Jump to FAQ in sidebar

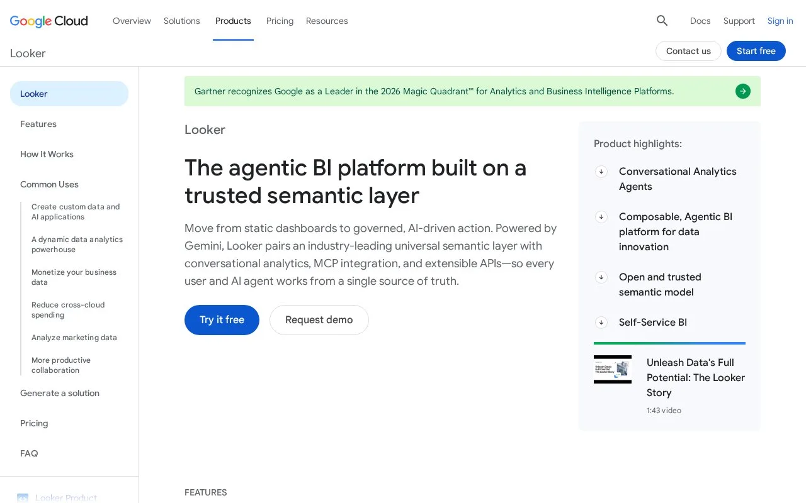(x=29, y=453)
